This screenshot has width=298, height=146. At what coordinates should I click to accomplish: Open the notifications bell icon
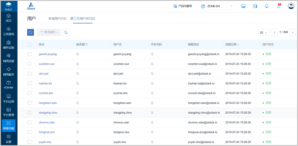(x=266, y=6)
